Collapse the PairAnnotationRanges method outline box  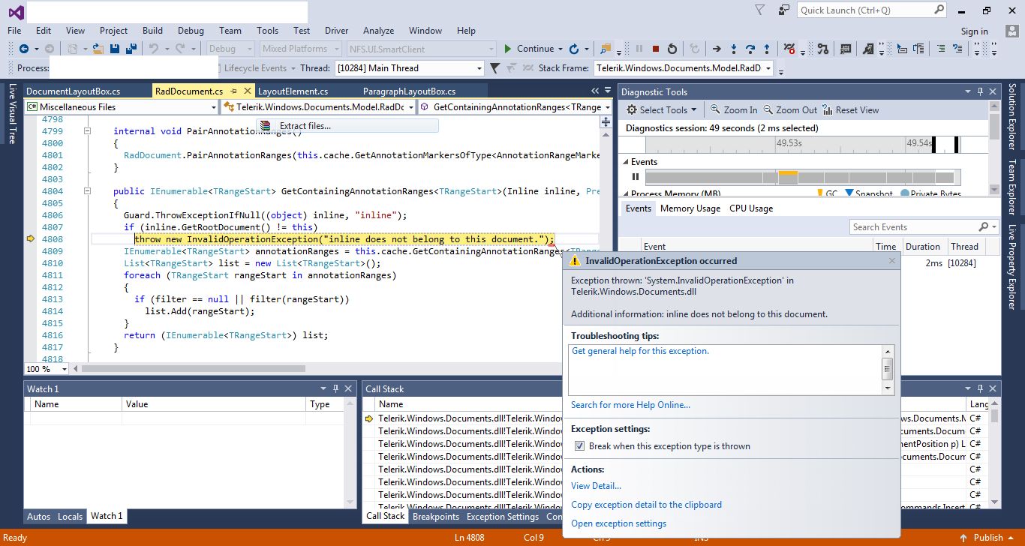[x=87, y=131]
